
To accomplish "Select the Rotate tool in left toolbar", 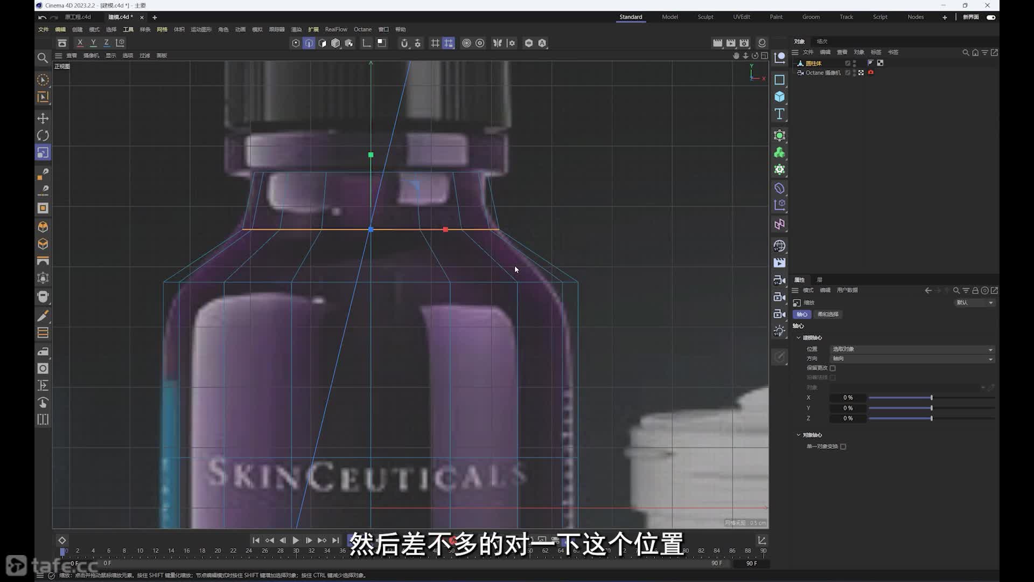I will 43,135.
